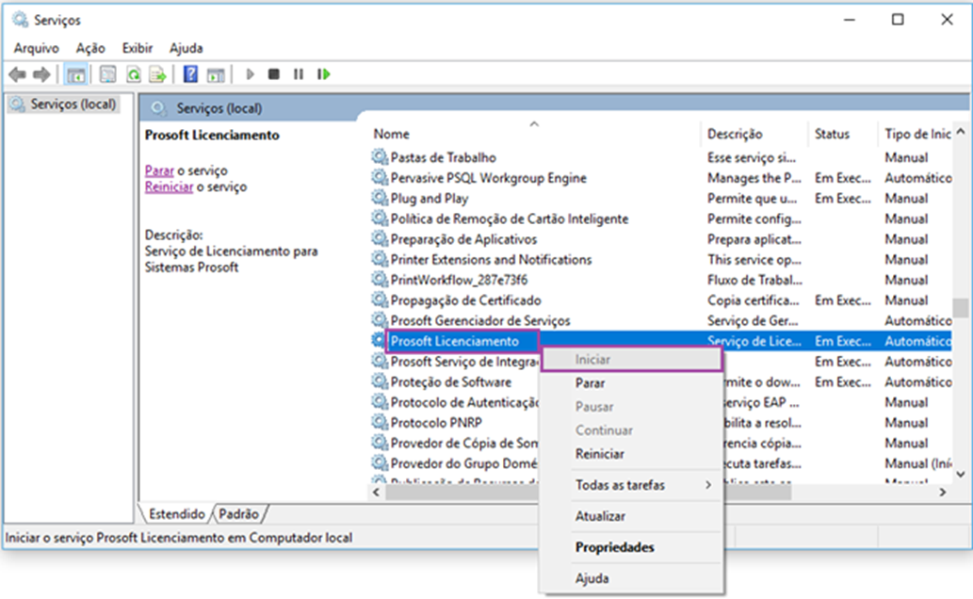This screenshot has height=599, width=973.
Task: Click gear icon of Pastas de Trabalho
Action: pyautogui.click(x=380, y=157)
